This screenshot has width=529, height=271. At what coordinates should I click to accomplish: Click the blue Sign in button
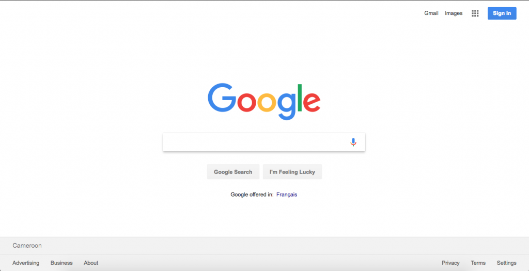(502, 13)
